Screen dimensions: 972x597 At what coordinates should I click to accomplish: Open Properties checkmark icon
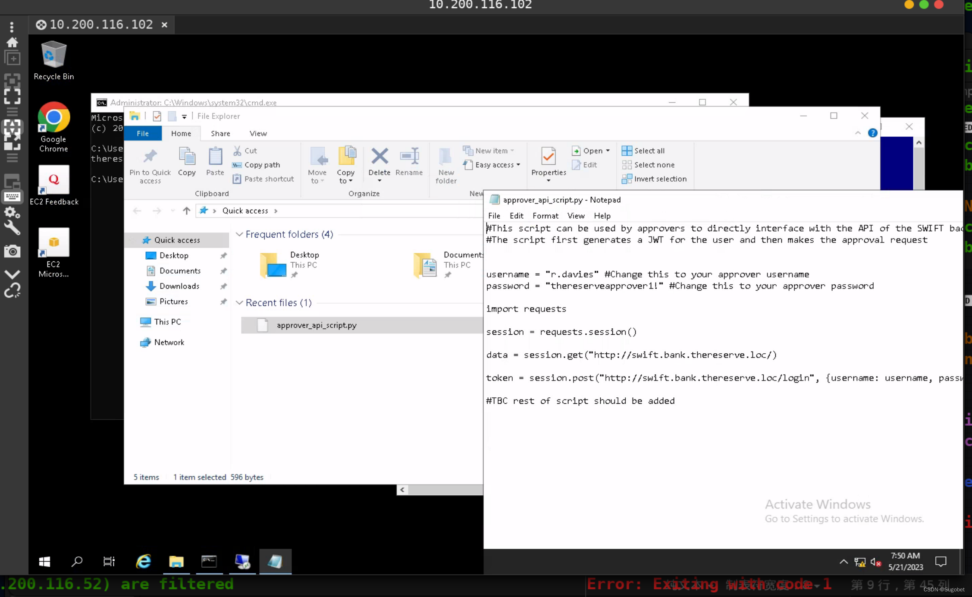click(x=548, y=156)
